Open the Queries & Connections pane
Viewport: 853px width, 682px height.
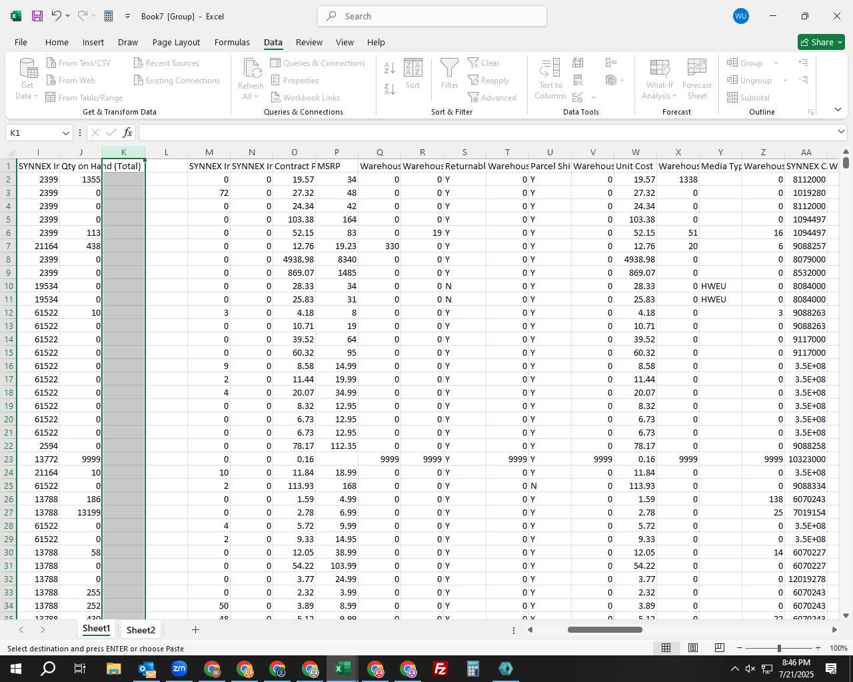tap(318, 63)
